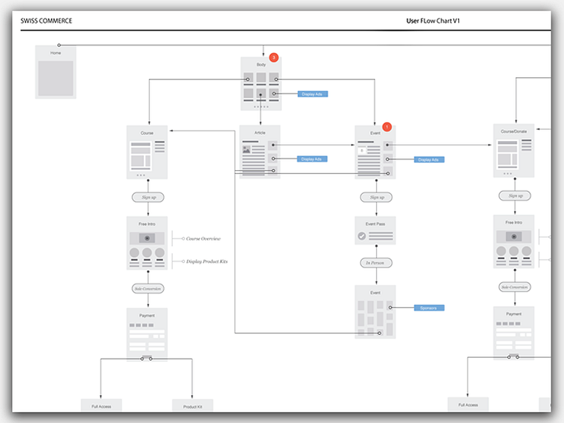Screen dimensions: 564x423
Task: Select the Full Access box beside Product Kit
Action: [x=101, y=405]
